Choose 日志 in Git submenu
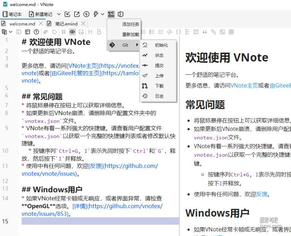This screenshot has width=291, height=236. pos(158,96)
